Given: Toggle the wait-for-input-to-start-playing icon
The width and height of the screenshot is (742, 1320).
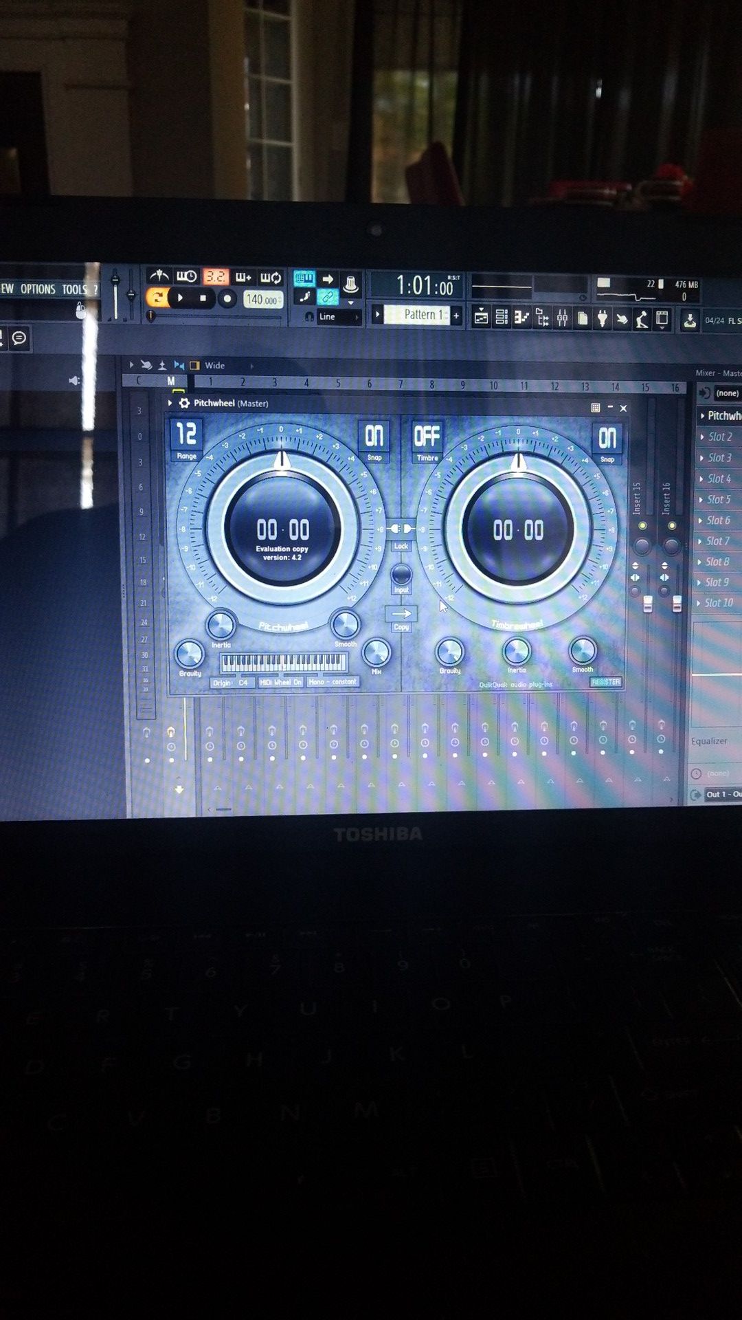Looking at the screenshot, I should 186,276.
